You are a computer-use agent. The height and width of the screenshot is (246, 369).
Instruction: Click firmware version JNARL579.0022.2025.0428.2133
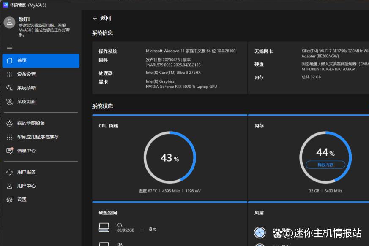[173, 65]
